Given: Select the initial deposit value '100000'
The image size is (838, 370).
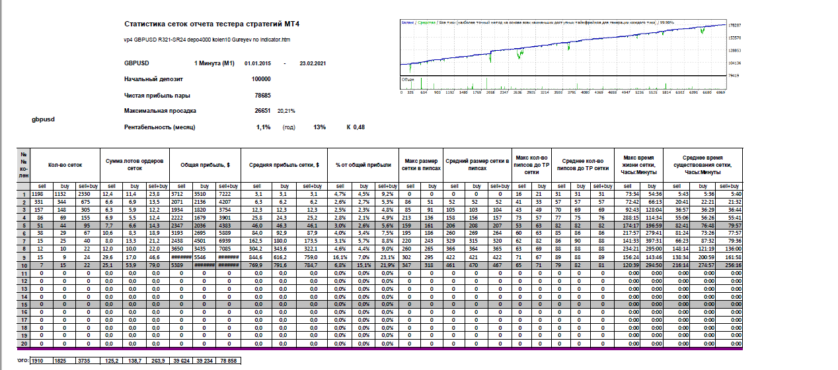Looking at the screenshot, I should (262, 79).
